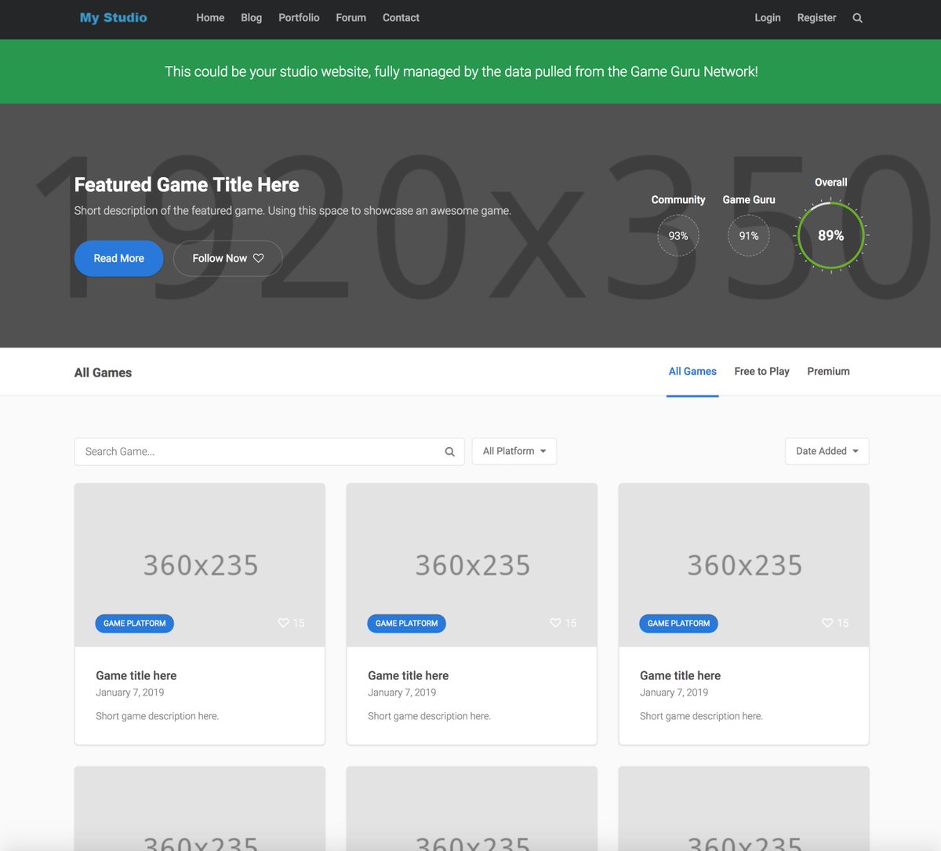Open the All Platform dropdown

click(x=514, y=451)
